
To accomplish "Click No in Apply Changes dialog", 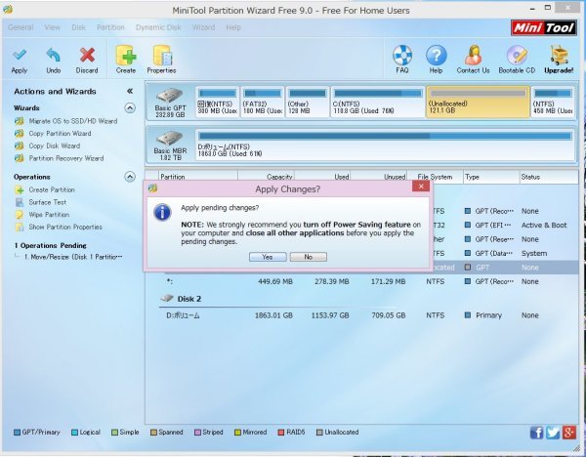I will (x=309, y=257).
